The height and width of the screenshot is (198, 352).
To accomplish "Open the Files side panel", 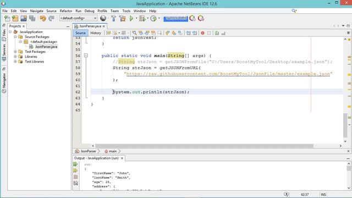I will [4, 35].
